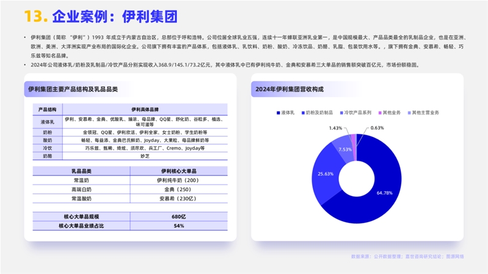This screenshot has height=274, width=488.
Task: Click the brand cell starting with 伊利、安慕希、金典
Action: (x=145, y=122)
